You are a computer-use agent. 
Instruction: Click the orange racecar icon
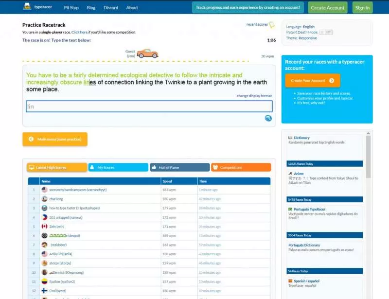pos(146,54)
